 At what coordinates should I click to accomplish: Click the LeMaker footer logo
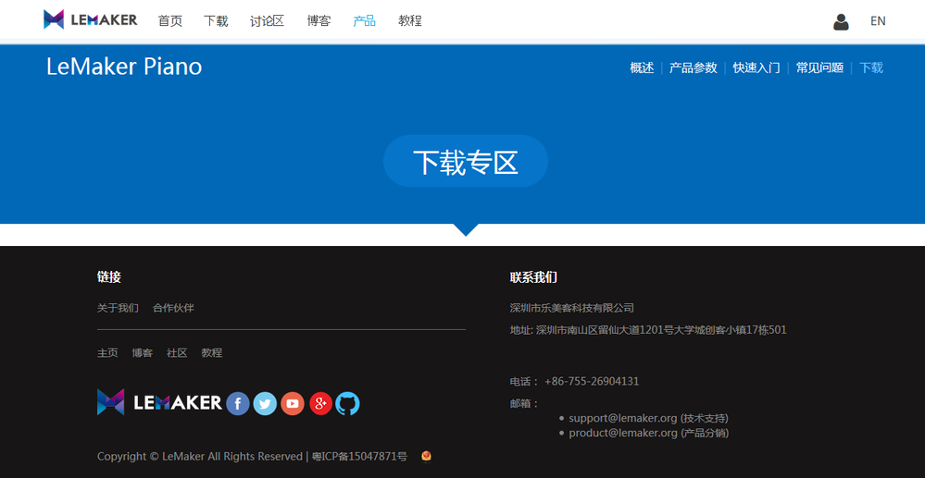tap(159, 402)
